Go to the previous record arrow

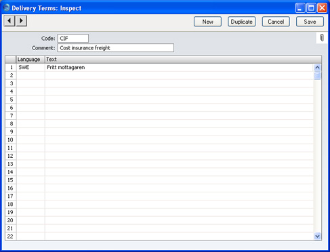click(x=9, y=21)
